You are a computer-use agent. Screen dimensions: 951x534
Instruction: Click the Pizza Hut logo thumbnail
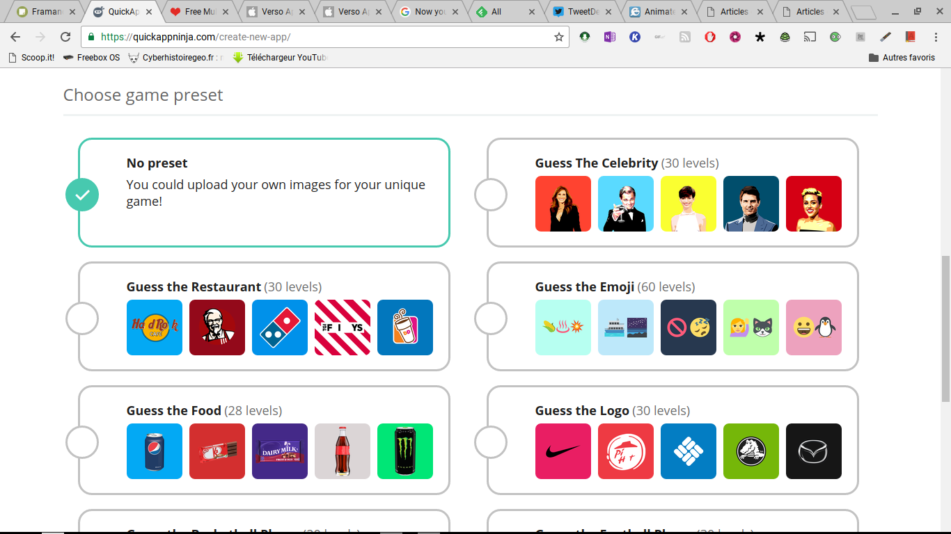point(626,451)
